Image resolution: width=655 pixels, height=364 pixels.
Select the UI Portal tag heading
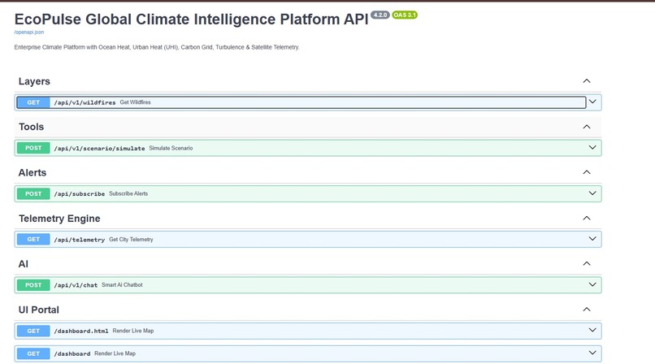[38, 310]
